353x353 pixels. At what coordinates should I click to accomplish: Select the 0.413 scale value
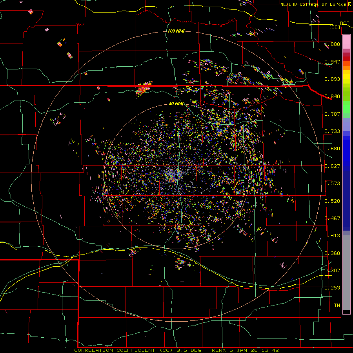point(332,235)
